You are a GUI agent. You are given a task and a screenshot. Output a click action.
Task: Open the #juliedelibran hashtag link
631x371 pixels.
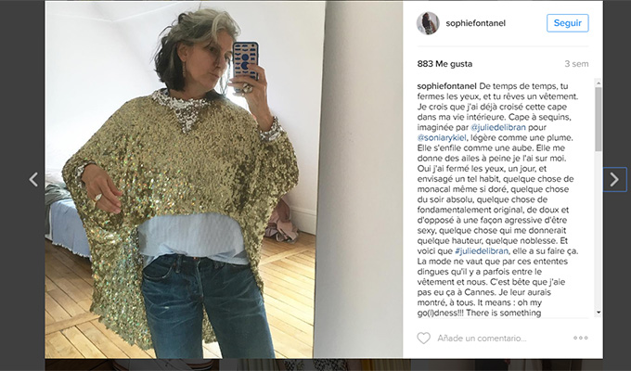[x=482, y=251]
